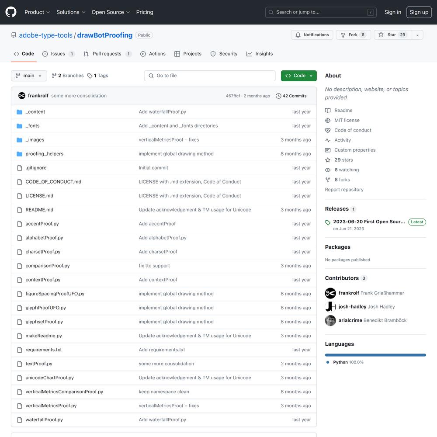Click the MIT license scale icon
This screenshot has width=437, height=437.
(328, 121)
